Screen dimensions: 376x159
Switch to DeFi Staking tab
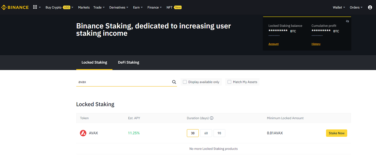coord(128,62)
